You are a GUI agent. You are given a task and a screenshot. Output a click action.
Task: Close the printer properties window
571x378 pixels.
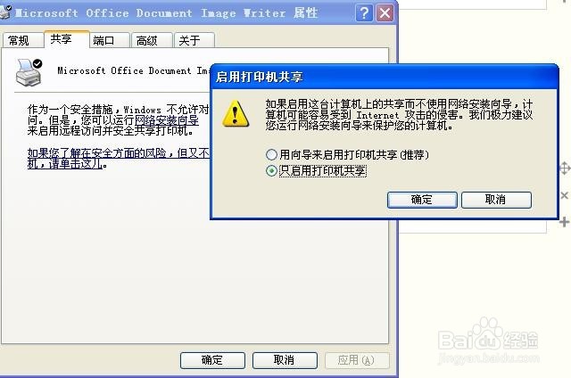[x=385, y=13]
